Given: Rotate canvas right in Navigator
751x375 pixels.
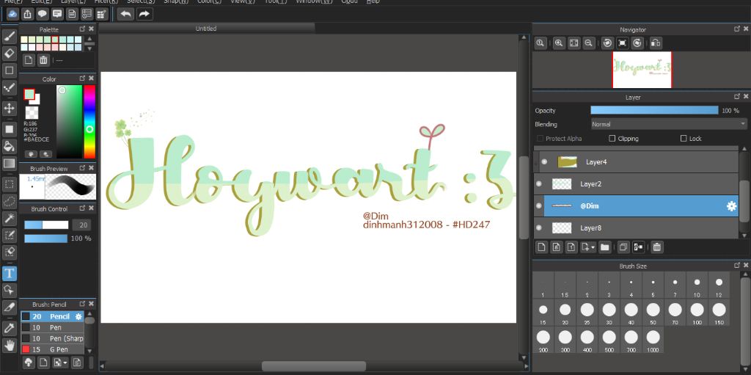Looking at the screenshot, I should pos(637,43).
